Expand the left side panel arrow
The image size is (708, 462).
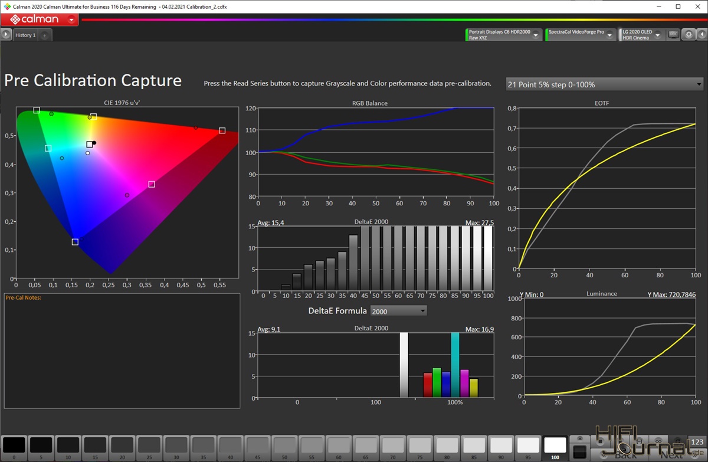point(6,35)
